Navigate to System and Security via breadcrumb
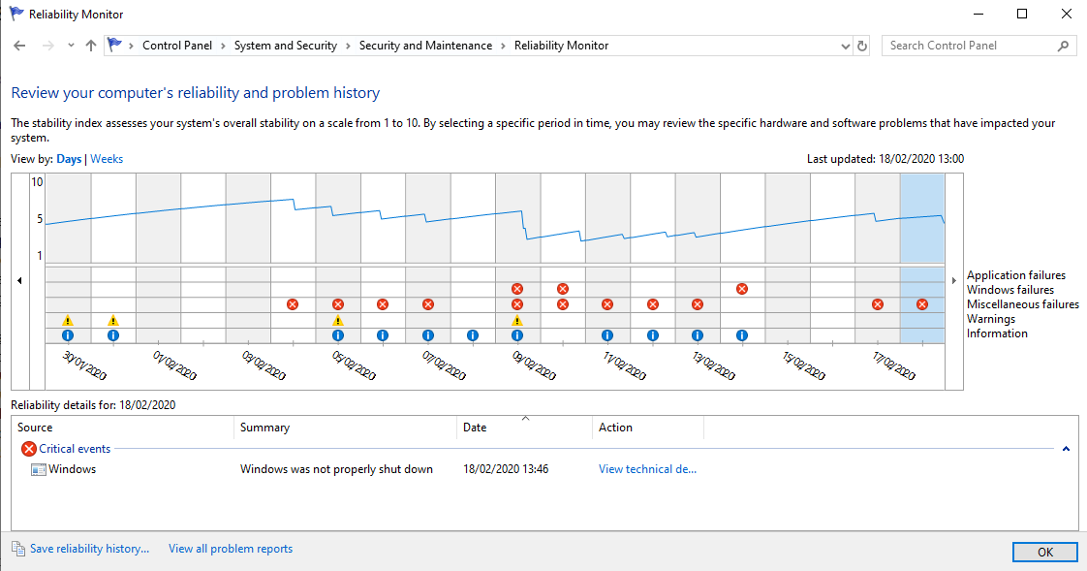 tap(286, 45)
